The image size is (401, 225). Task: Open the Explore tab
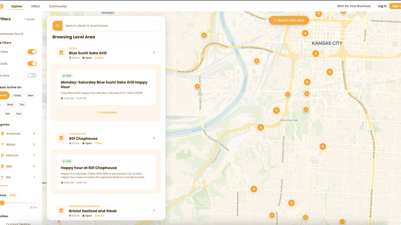pyautogui.click(x=17, y=6)
